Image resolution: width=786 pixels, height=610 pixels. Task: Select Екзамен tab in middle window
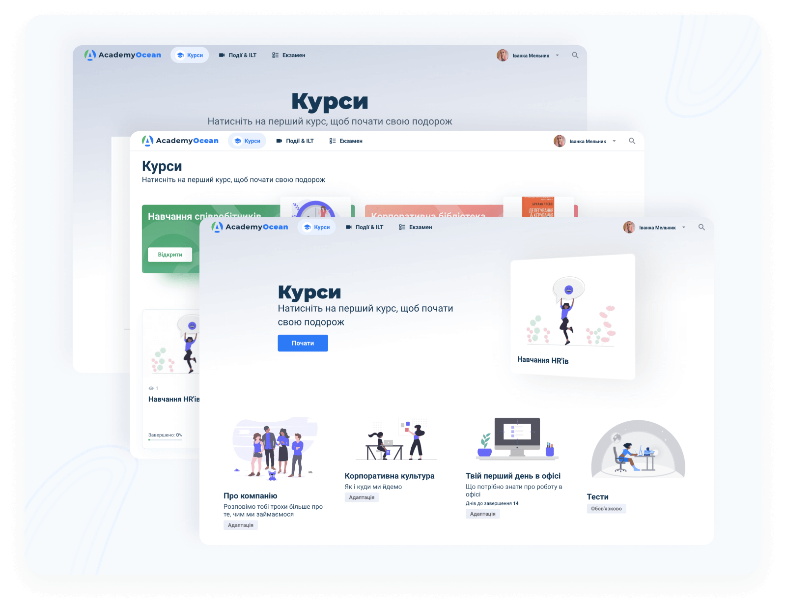click(346, 141)
